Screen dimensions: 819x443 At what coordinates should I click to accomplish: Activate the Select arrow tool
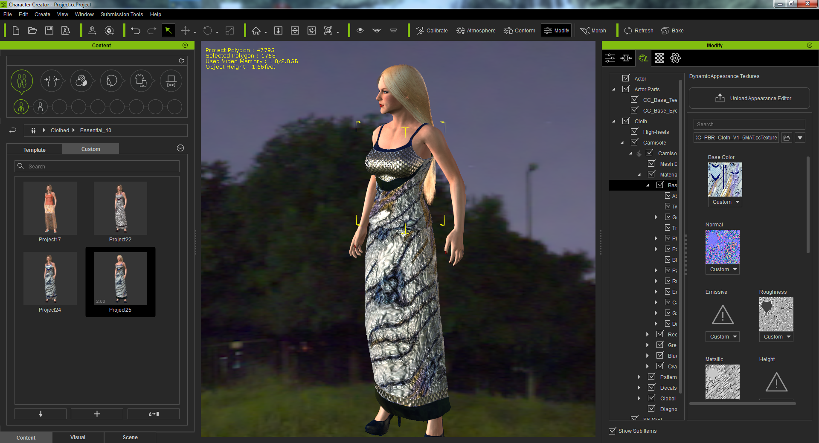click(x=168, y=31)
